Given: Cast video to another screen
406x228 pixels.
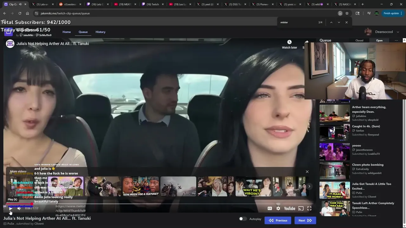Looking at the screenshot, I should [x=301, y=208].
